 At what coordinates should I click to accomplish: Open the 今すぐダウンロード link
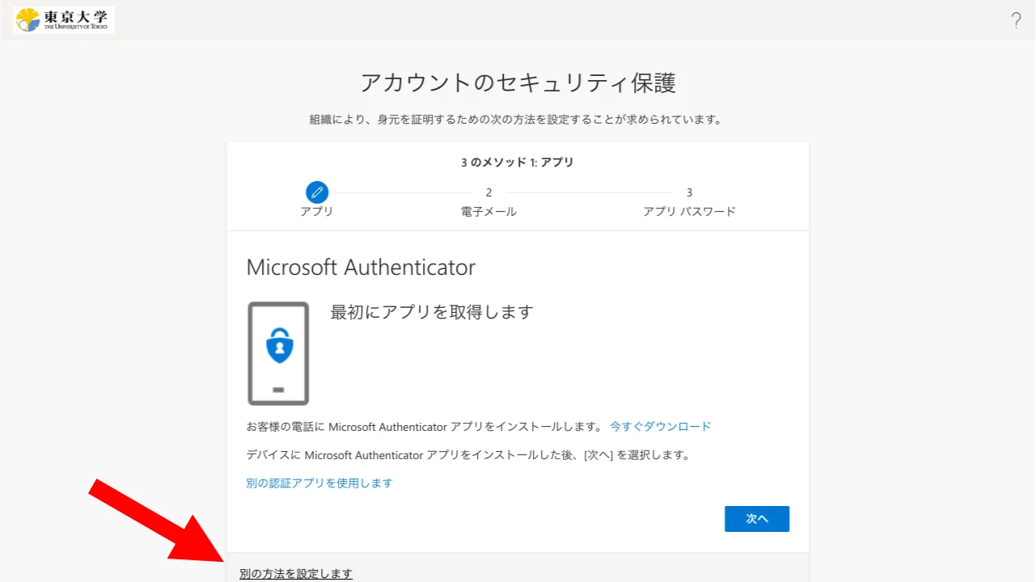tap(661, 427)
